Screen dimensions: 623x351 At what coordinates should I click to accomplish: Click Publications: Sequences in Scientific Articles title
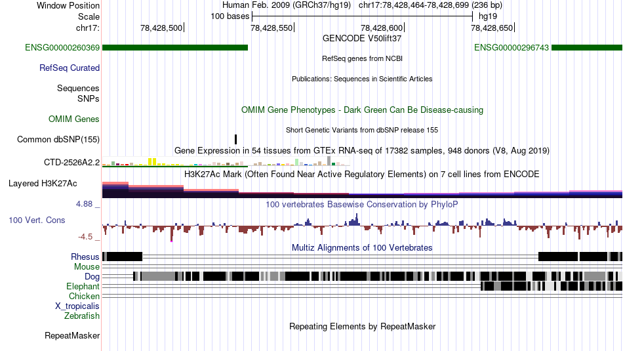coord(362,79)
